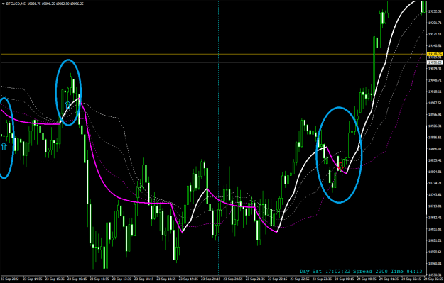Click the BTCUSD,M5 symbol label
This screenshot has width=444, height=283.
pyautogui.click(x=16, y=4)
